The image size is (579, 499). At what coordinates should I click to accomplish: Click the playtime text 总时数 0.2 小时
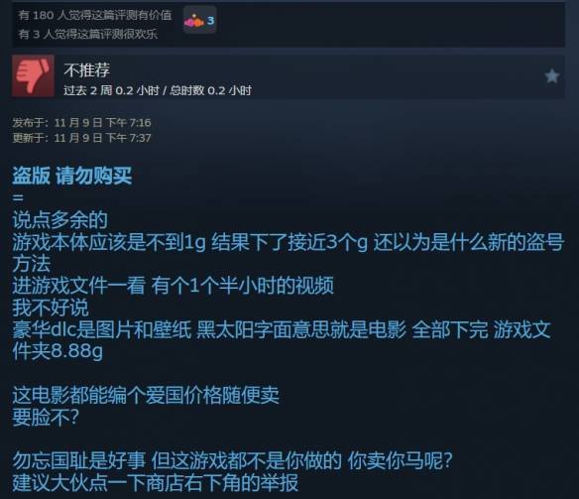click(x=210, y=90)
